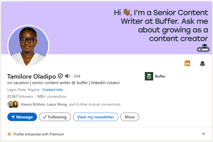Click the gold LinkedIn Premium badge icon
This screenshot has height=142, width=213.
click(187, 63)
